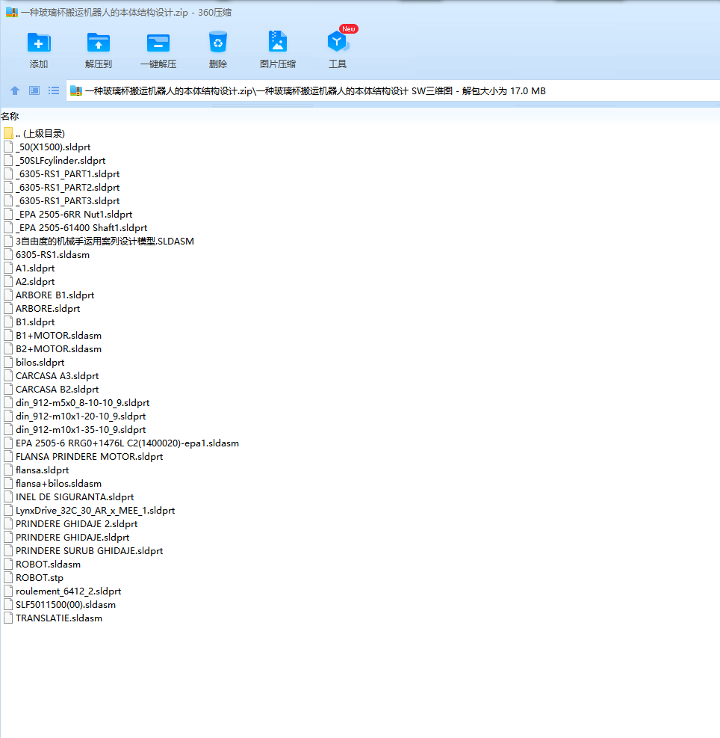The height and width of the screenshot is (738, 720).
Task: Click the file icon beside A1.sldprt
Action: (8, 268)
